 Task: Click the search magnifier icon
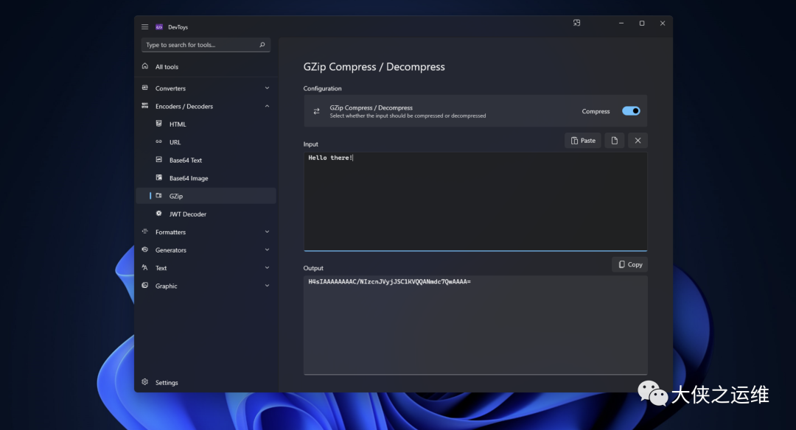262,45
